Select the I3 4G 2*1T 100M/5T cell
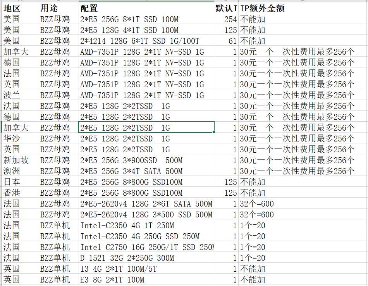The height and width of the screenshot is (286, 368). 146,269
